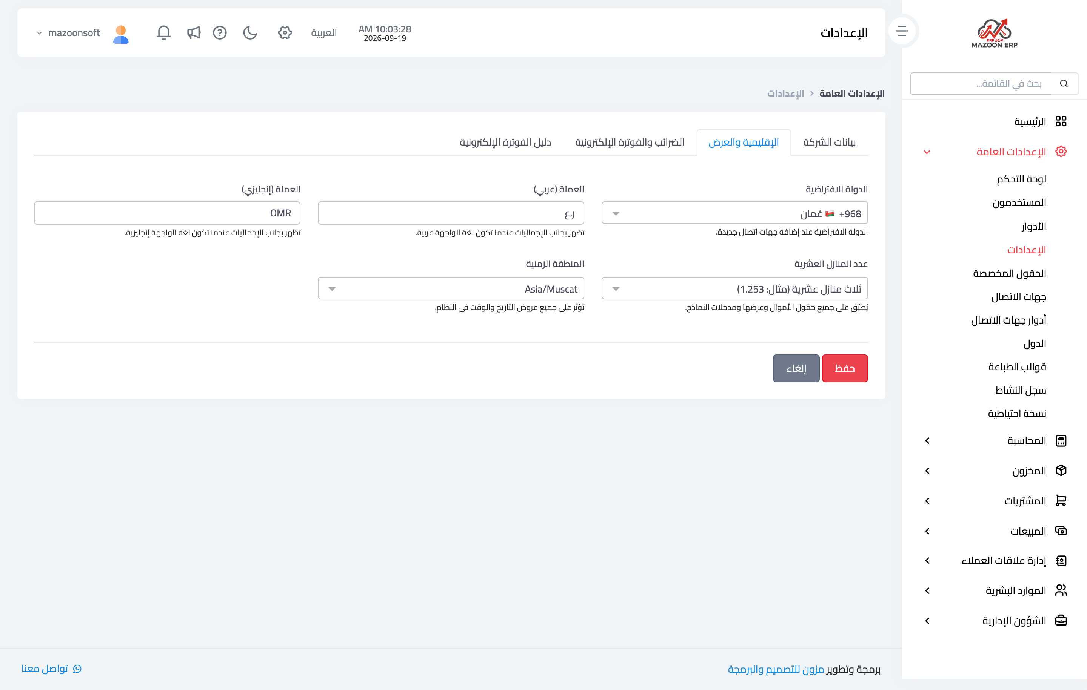Open نسخة احتياطية in sidebar

1016,414
